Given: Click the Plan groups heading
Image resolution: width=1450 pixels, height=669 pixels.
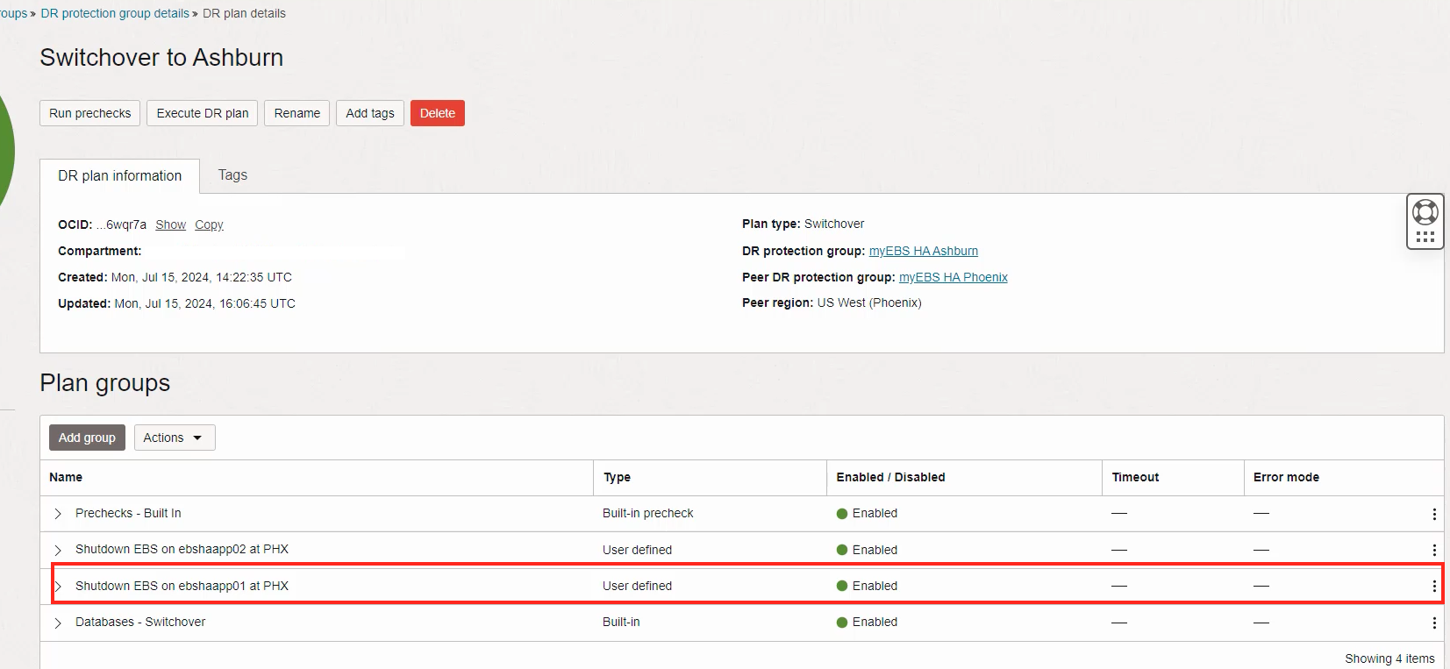Looking at the screenshot, I should click(105, 383).
